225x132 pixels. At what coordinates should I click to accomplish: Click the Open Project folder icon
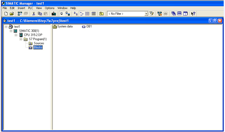click(12, 14)
